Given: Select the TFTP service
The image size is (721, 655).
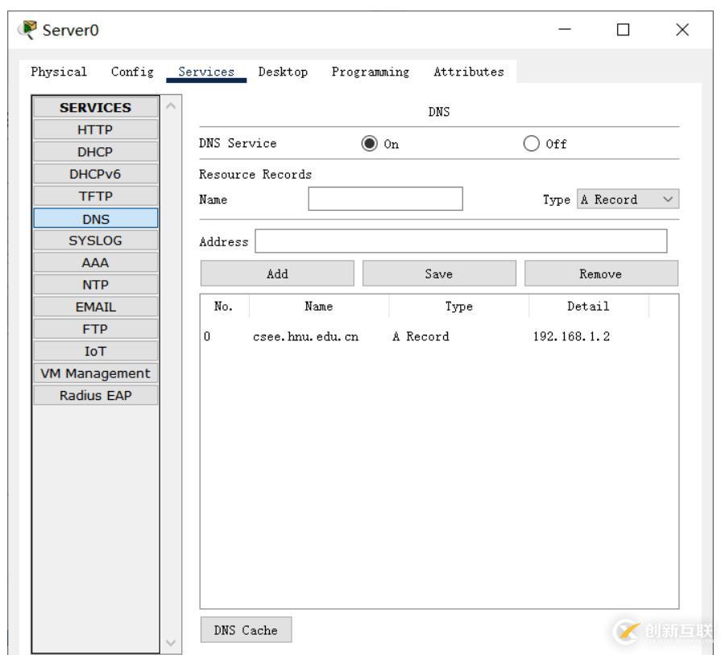Looking at the screenshot, I should [96, 196].
